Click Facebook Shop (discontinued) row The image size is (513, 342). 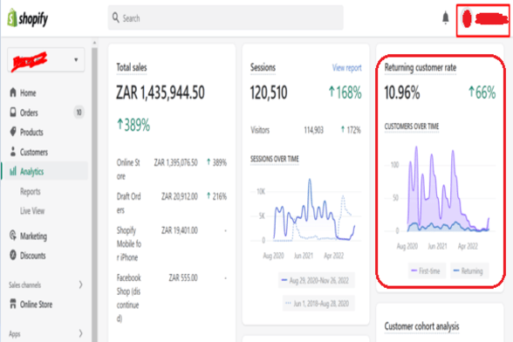click(x=171, y=298)
